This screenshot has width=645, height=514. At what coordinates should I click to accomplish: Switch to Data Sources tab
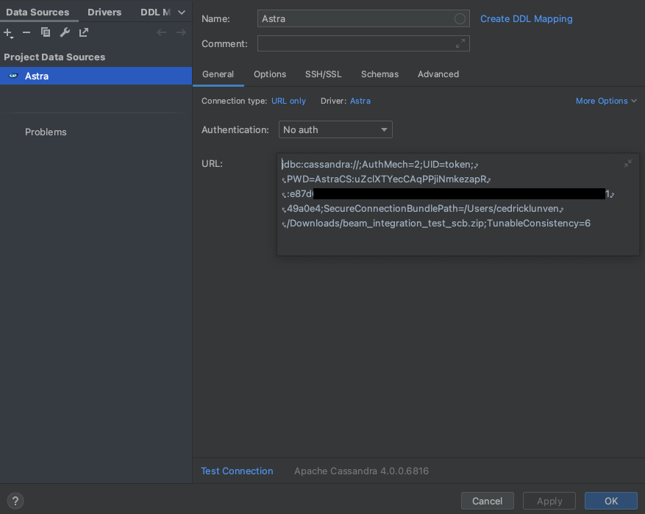[38, 13]
